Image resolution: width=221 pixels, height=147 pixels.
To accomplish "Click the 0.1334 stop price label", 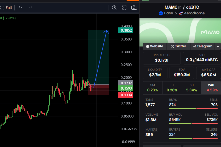I will pyautogui.click(x=126, y=95).
